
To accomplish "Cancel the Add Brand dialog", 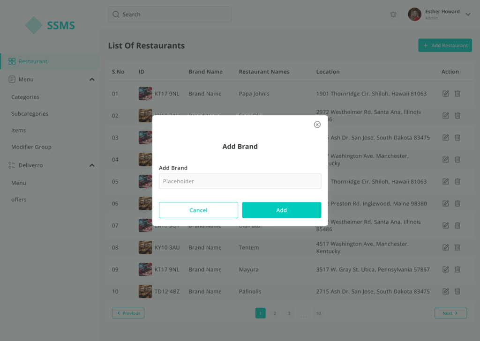I will tap(198, 210).
